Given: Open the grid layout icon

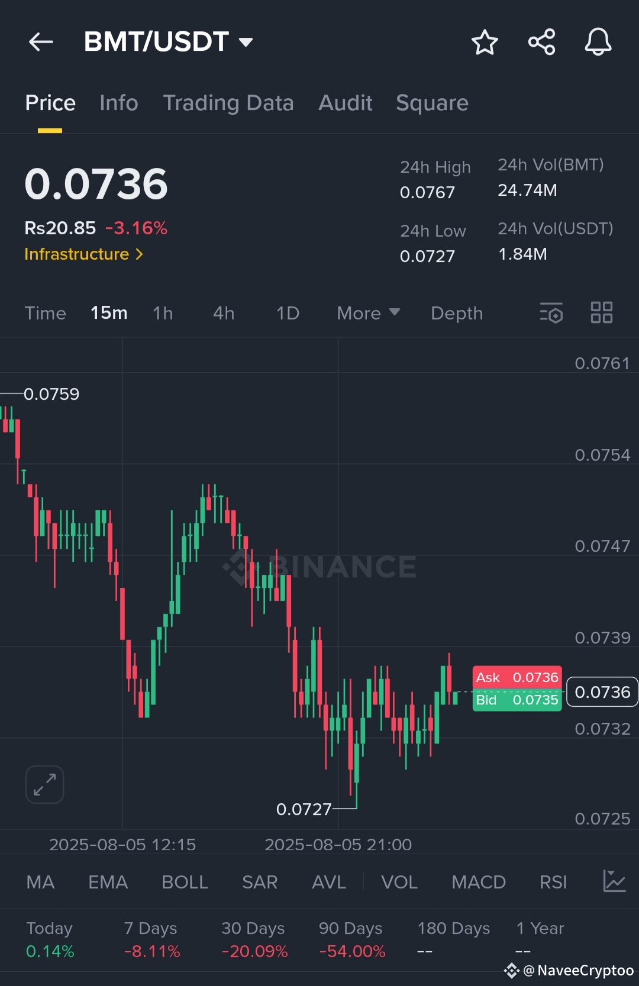Looking at the screenshot, I should [601, 313].
